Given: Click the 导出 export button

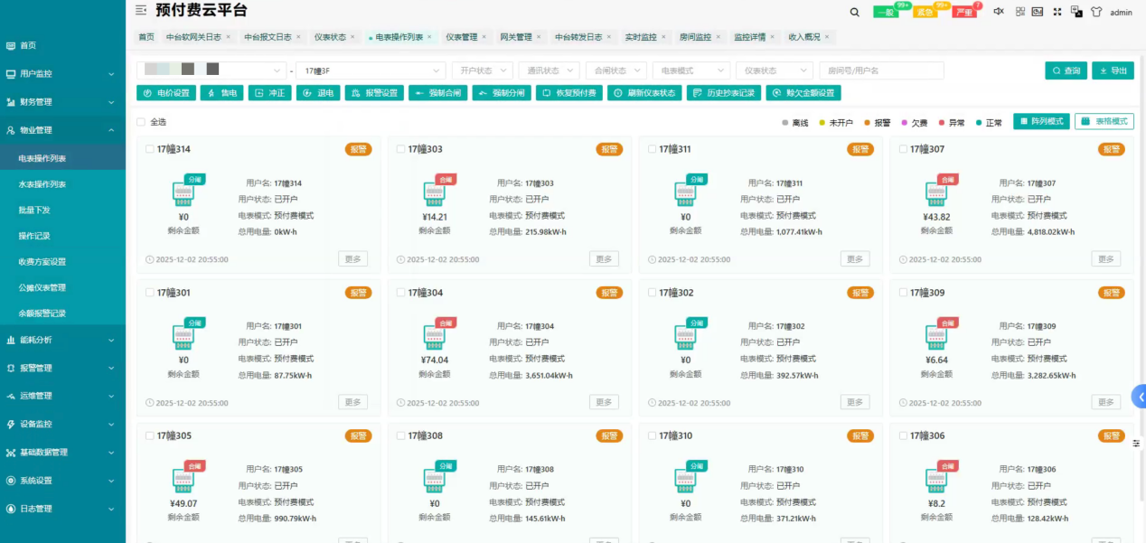Looking at the screenshot, I should [1113, 70].
